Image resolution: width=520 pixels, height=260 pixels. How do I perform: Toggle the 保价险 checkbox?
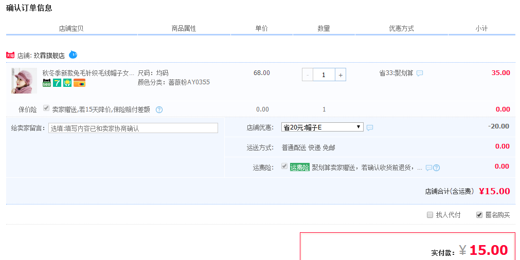[46, 108]
